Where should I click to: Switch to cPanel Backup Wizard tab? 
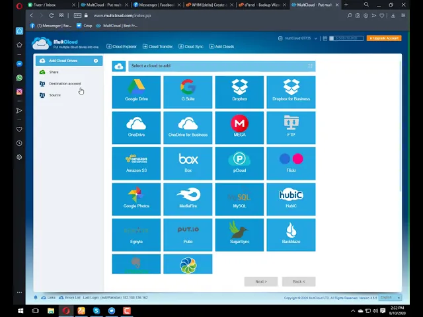pos(262,5)
